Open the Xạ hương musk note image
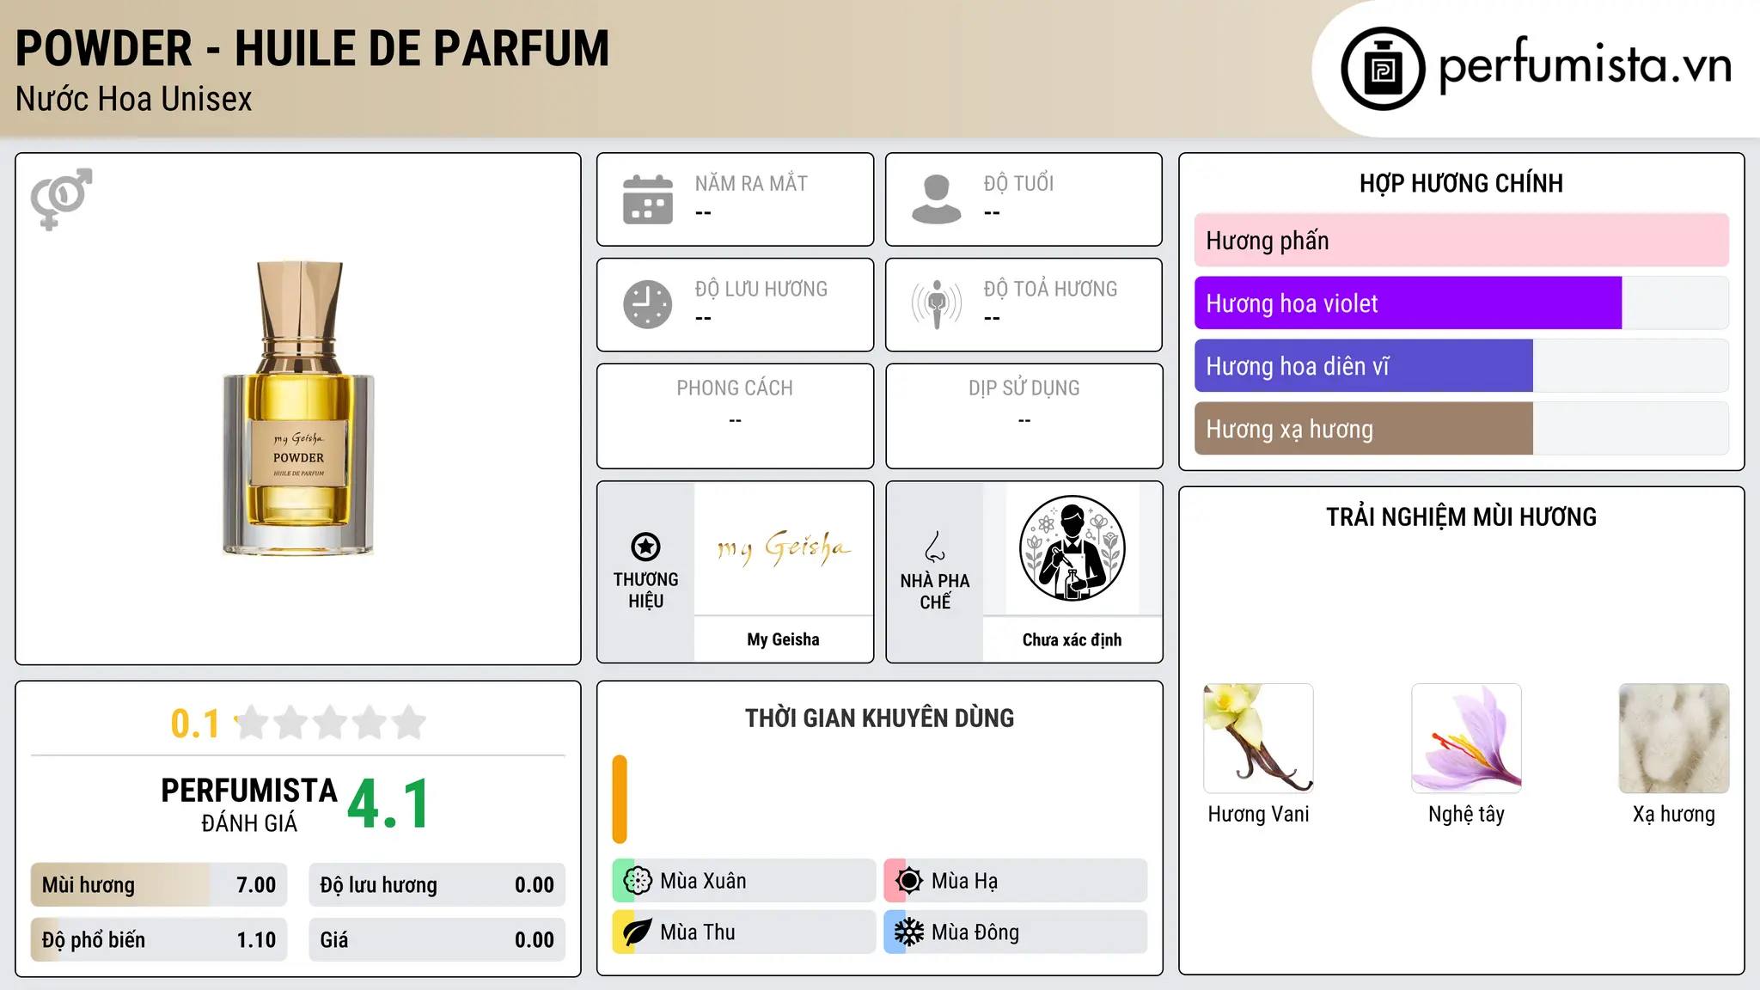The width and height of the screenshot is (1760, 990). (x=1674, y=738)
